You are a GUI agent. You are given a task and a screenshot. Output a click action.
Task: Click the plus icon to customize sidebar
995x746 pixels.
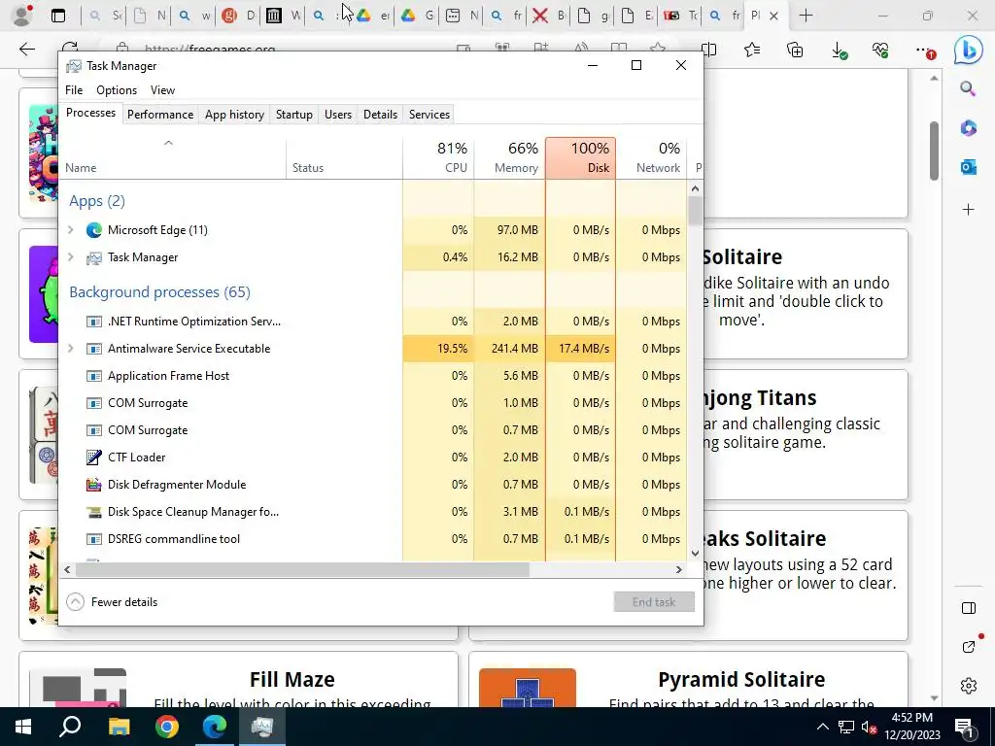point(969,210)
